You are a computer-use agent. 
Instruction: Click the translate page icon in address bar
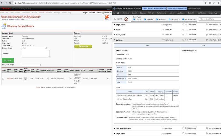(x=206, y=3)
